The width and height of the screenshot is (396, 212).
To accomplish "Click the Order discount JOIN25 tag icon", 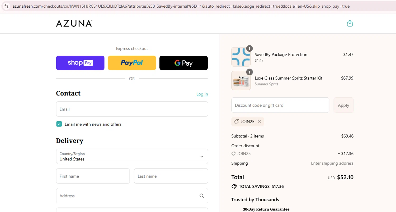I will (233, 153).
